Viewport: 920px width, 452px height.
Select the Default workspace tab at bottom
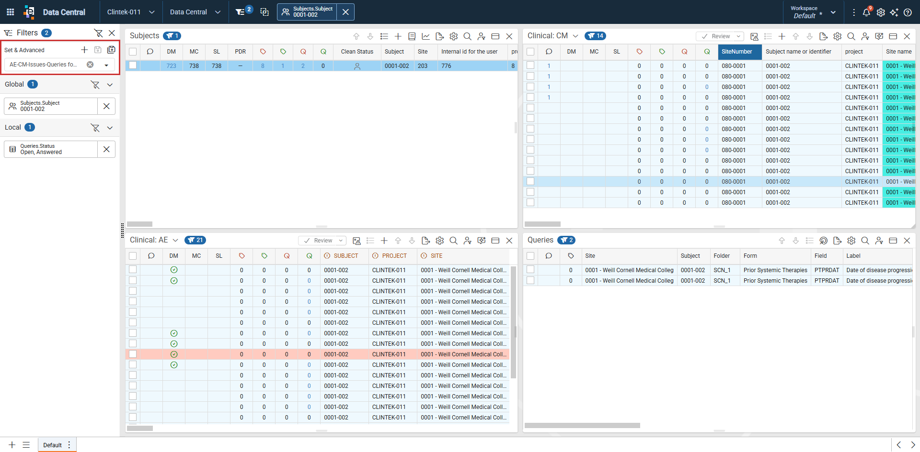(x=52, y=445)
